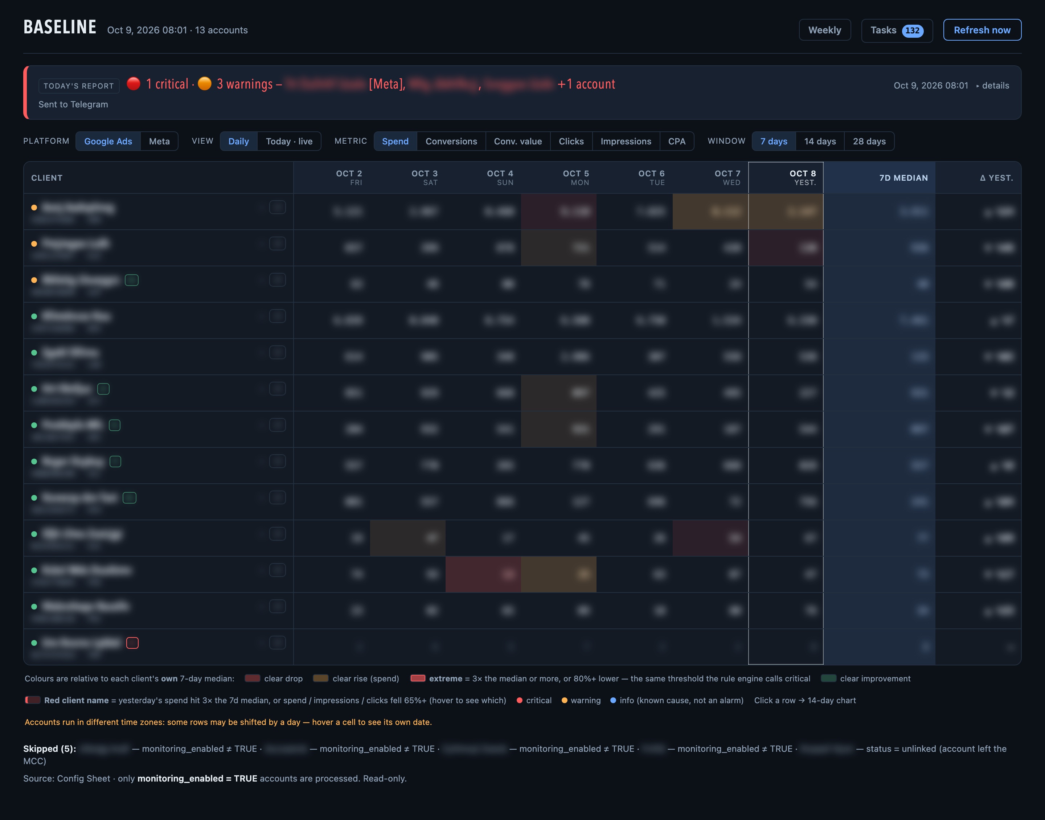
Task: Click the 7D MEDIAN column header
Action: tap(880, 178)
